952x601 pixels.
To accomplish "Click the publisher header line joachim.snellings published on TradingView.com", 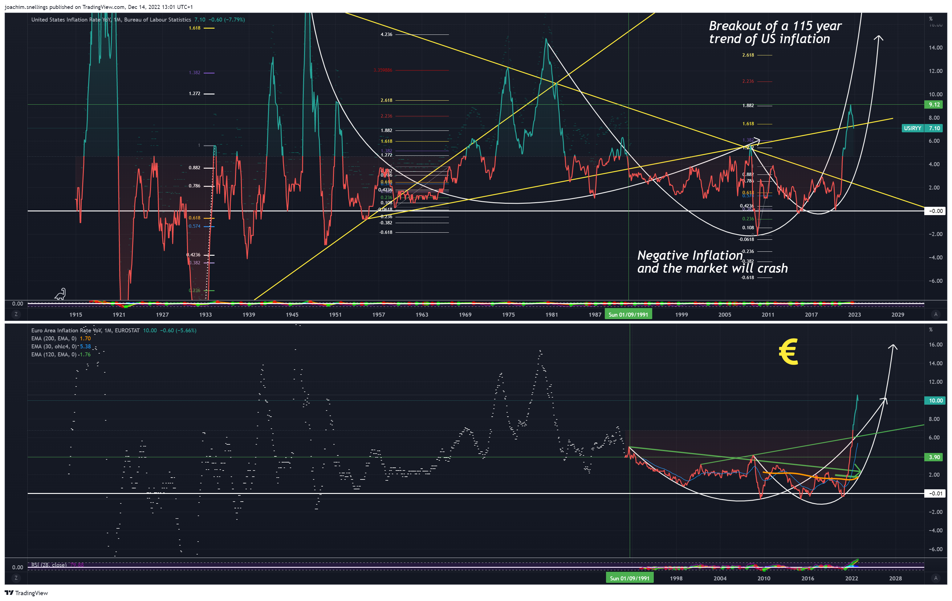I will 99,7.
